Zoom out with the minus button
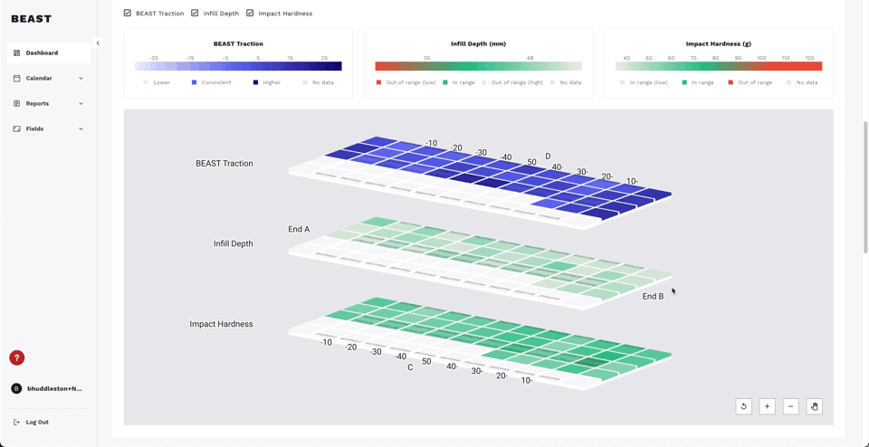This screenshot has width=869, height=447. 791,406
